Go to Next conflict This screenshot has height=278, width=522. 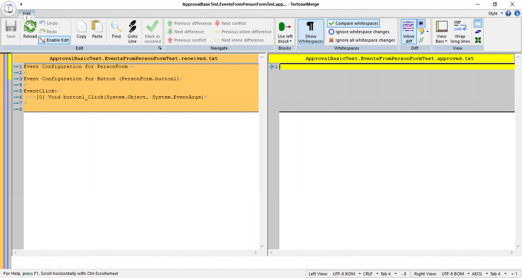230,23
